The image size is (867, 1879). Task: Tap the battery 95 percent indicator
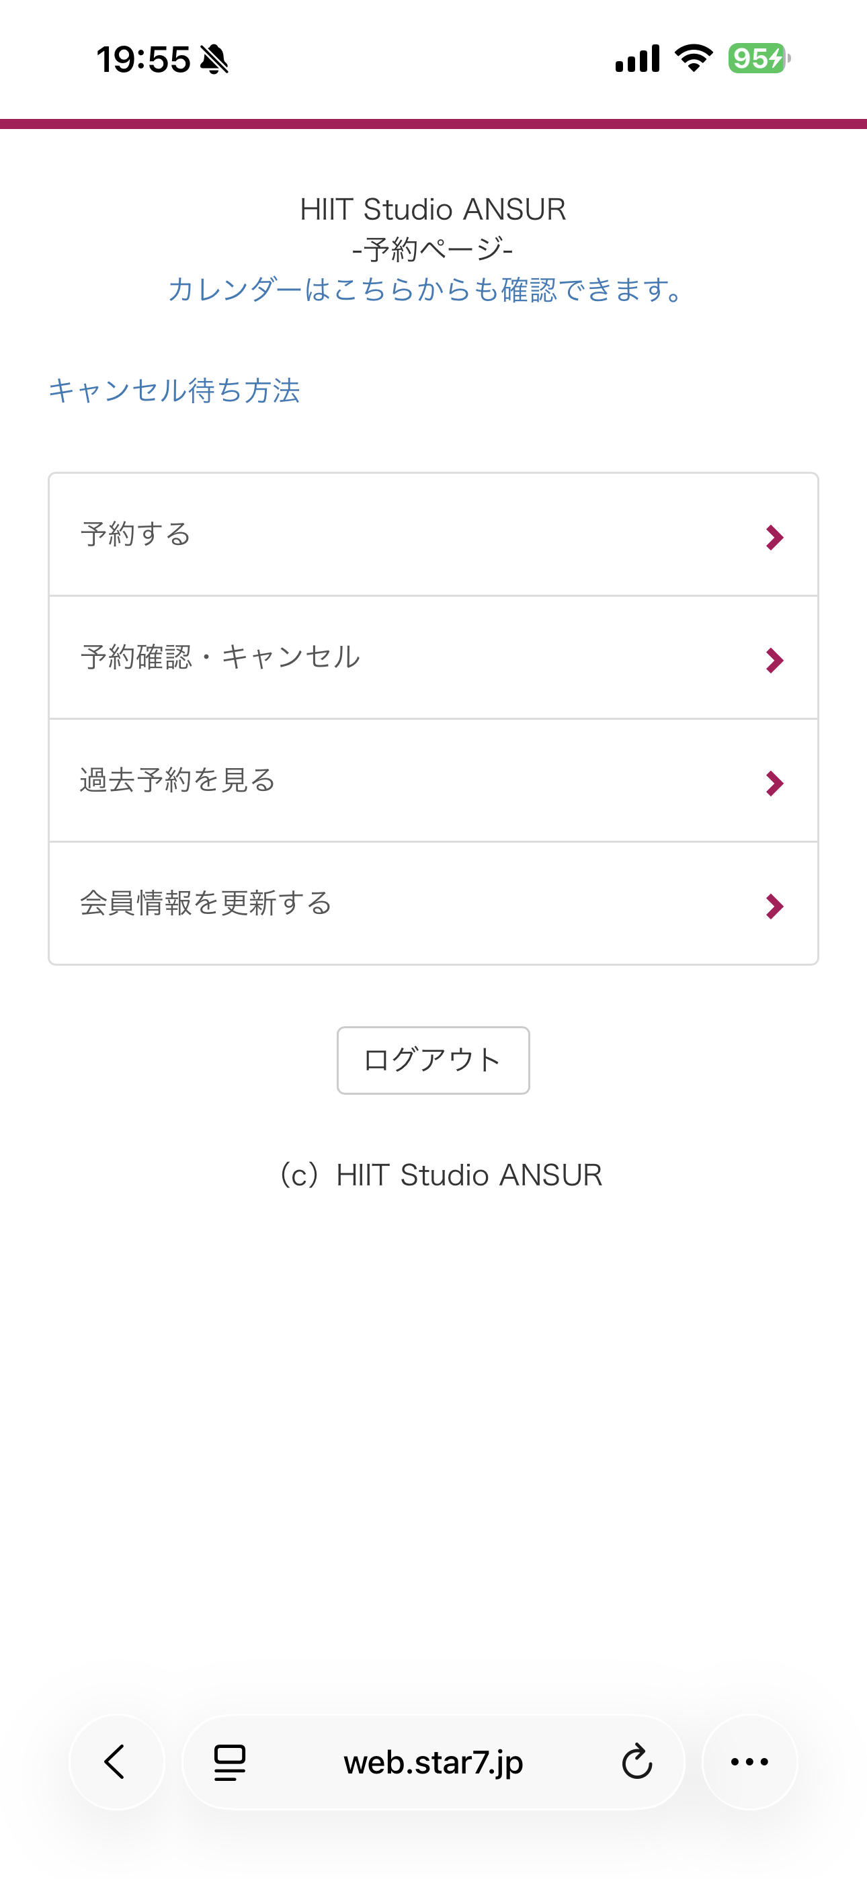pos(759,58)
